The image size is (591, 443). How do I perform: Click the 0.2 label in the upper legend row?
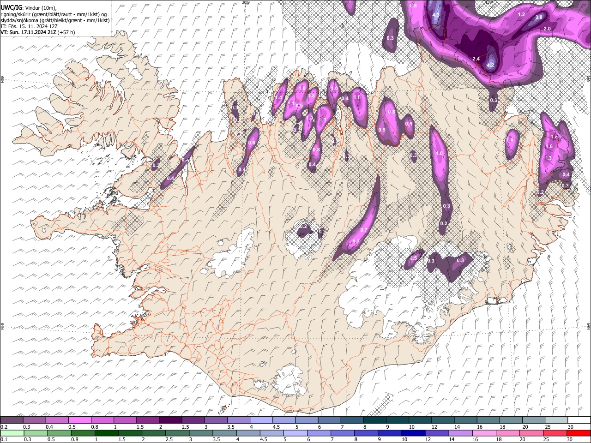(x=4, y=427)
